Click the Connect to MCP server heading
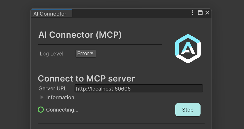Viewport: 244px width, 129px height. 86,79
